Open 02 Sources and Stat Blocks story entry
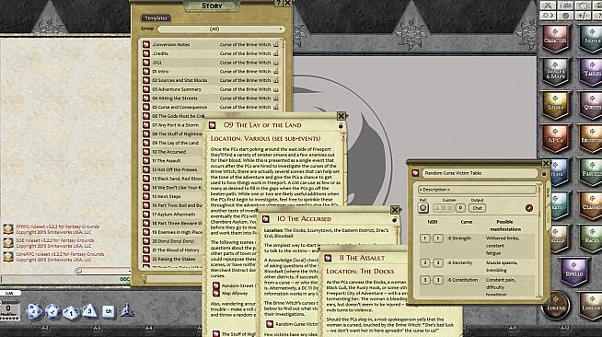The image size is (602, 337). 179,80
